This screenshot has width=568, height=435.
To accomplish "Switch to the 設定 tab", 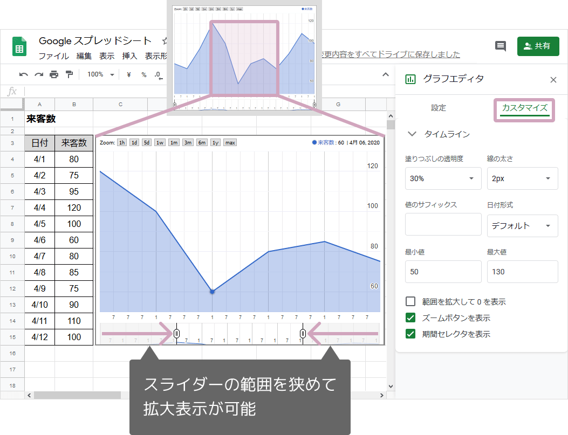I will pos(439,108).
